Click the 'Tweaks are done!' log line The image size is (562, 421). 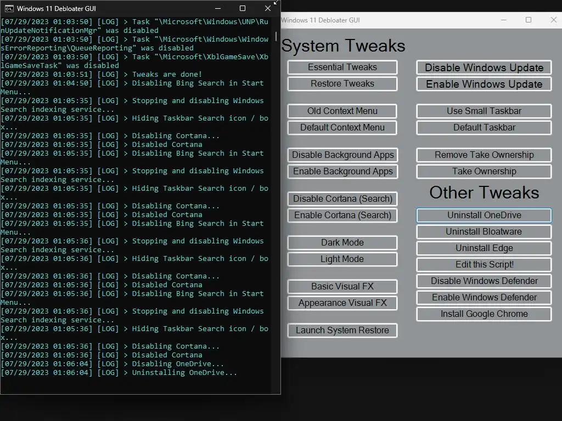102,75
